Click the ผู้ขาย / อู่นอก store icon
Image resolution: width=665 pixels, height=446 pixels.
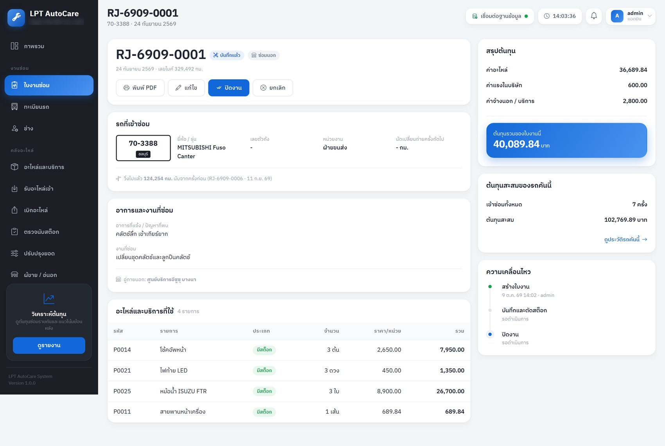(x=14, y=275)
